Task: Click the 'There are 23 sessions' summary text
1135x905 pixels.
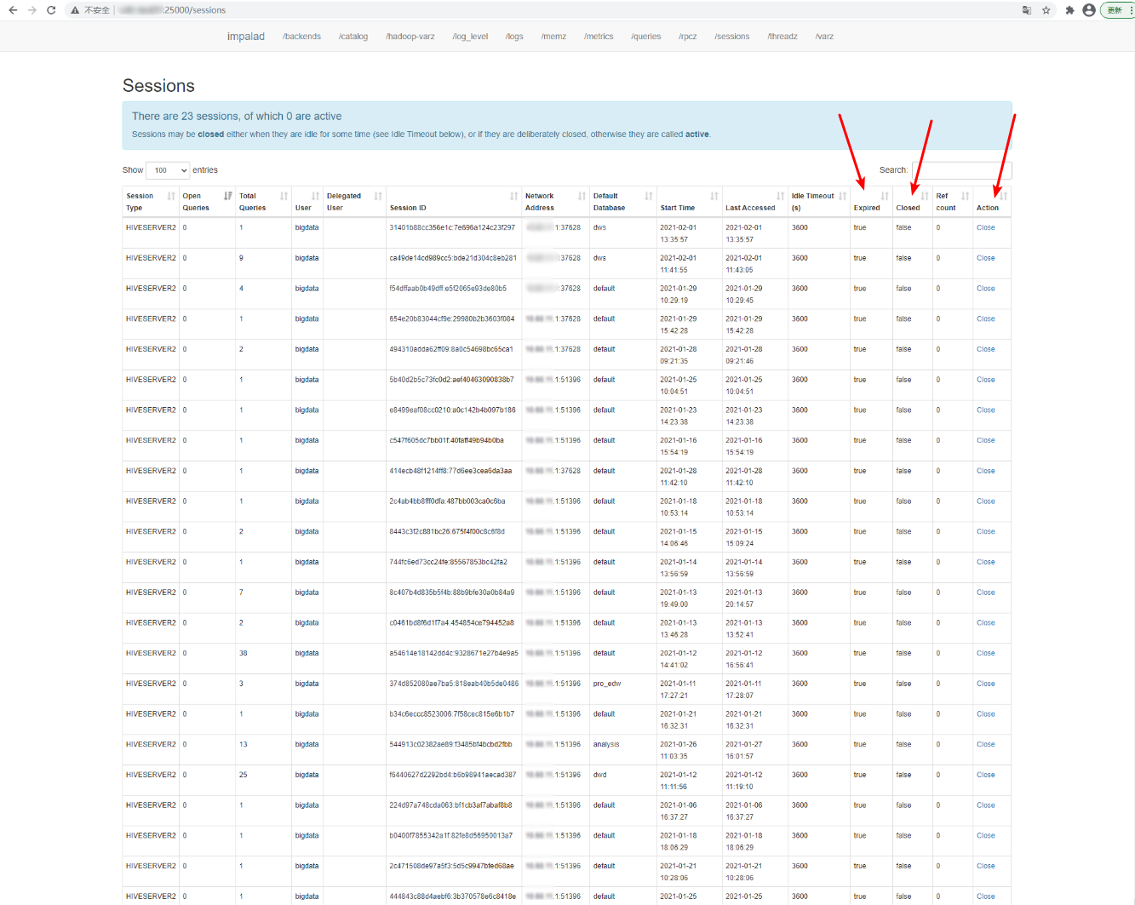Action: tap(237, 117)
